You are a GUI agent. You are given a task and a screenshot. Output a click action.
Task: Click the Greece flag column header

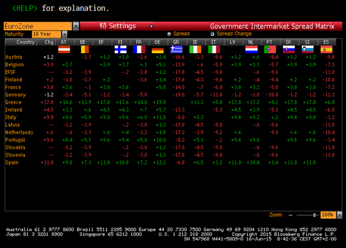click(x=176, y=50)
